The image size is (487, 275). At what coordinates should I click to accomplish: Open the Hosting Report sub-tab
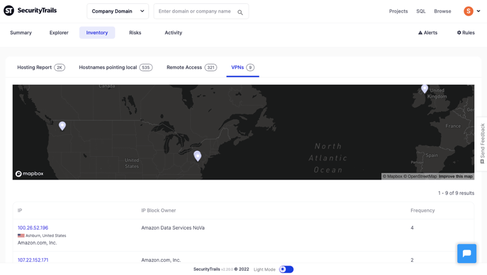(41, 68)
